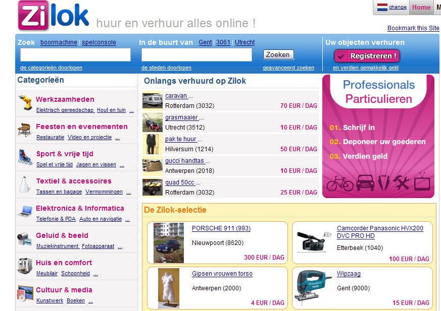Click the inline skate icon beside Sport
This screenshot has width=441, height=311.
[25, 157]
